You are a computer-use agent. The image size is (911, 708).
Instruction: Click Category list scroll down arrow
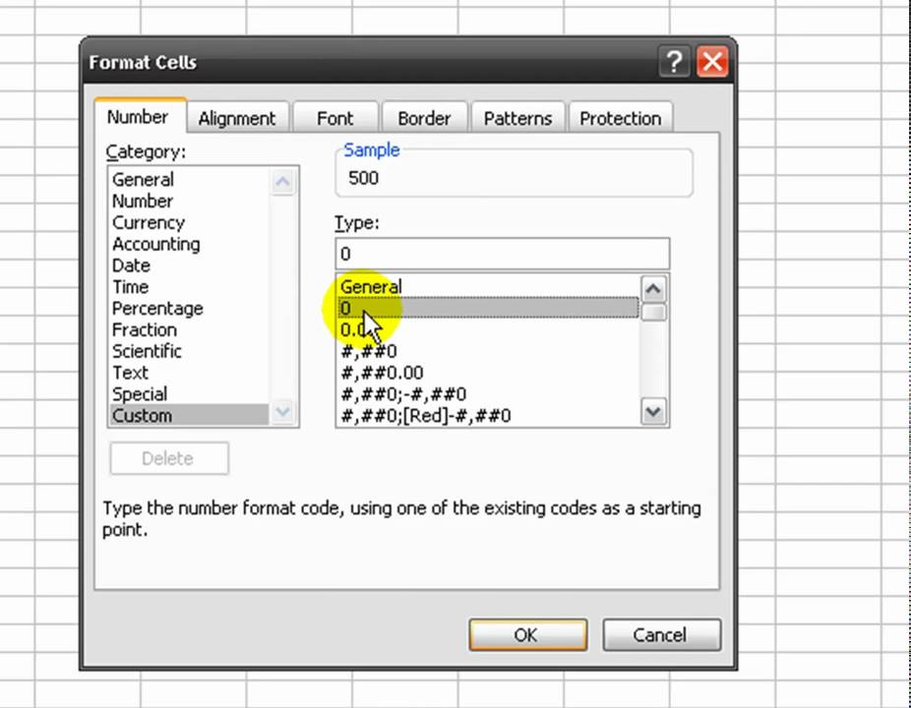[283, 412]
